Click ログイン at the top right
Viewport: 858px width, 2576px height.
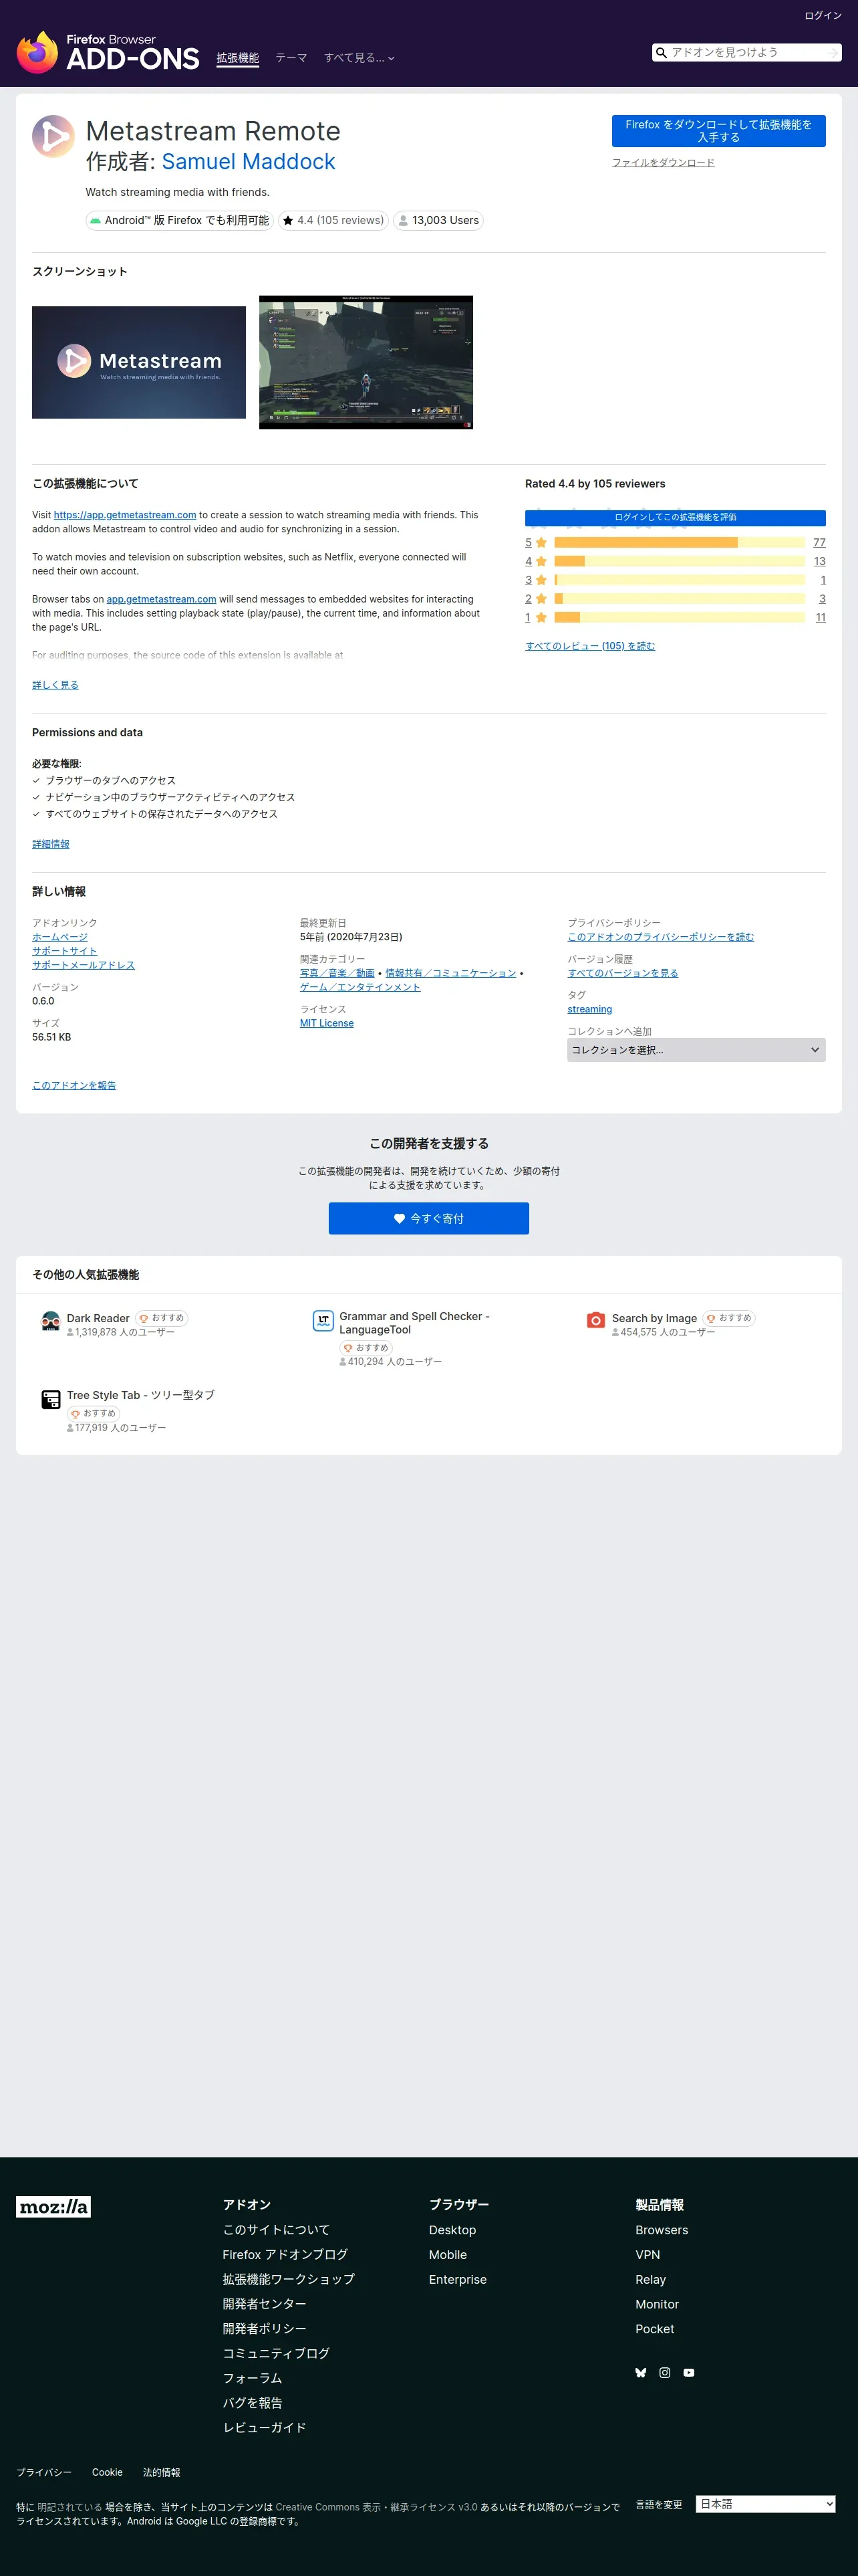(823, 16)
